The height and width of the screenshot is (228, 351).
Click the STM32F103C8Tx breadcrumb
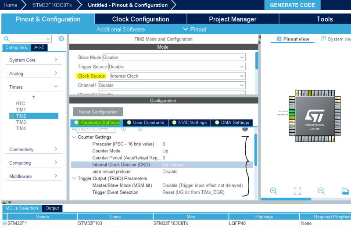(x=52, y=5)
